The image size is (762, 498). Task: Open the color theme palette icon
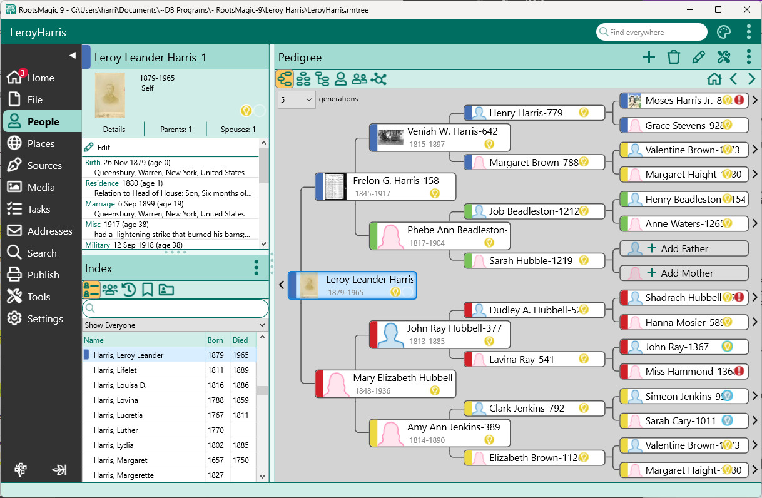pyautogui.click(x=723, y=33)
